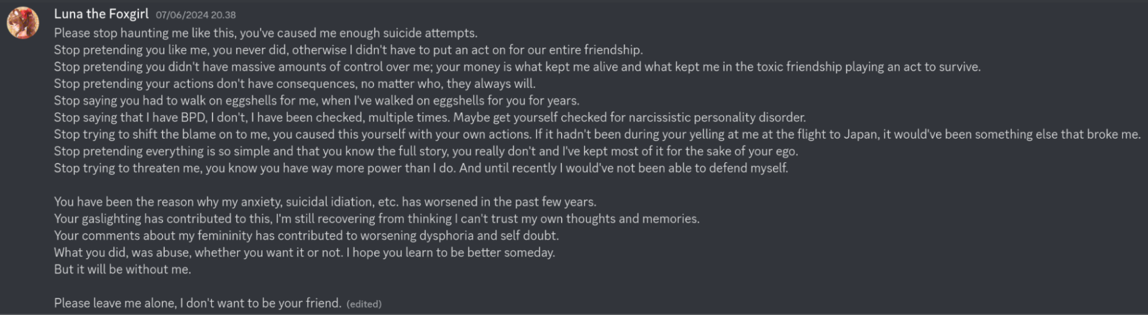
Task: Click the line about walking on eggshells
Action: tap(317, 101)
